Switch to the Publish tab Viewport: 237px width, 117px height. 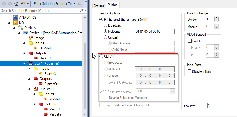(x=113, y=5)
